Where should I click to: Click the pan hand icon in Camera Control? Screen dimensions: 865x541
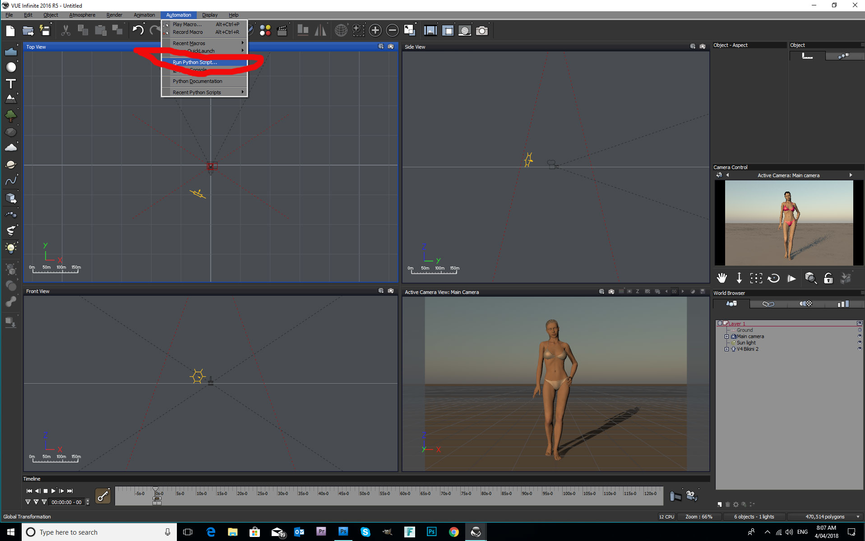(x=722, y=278)
